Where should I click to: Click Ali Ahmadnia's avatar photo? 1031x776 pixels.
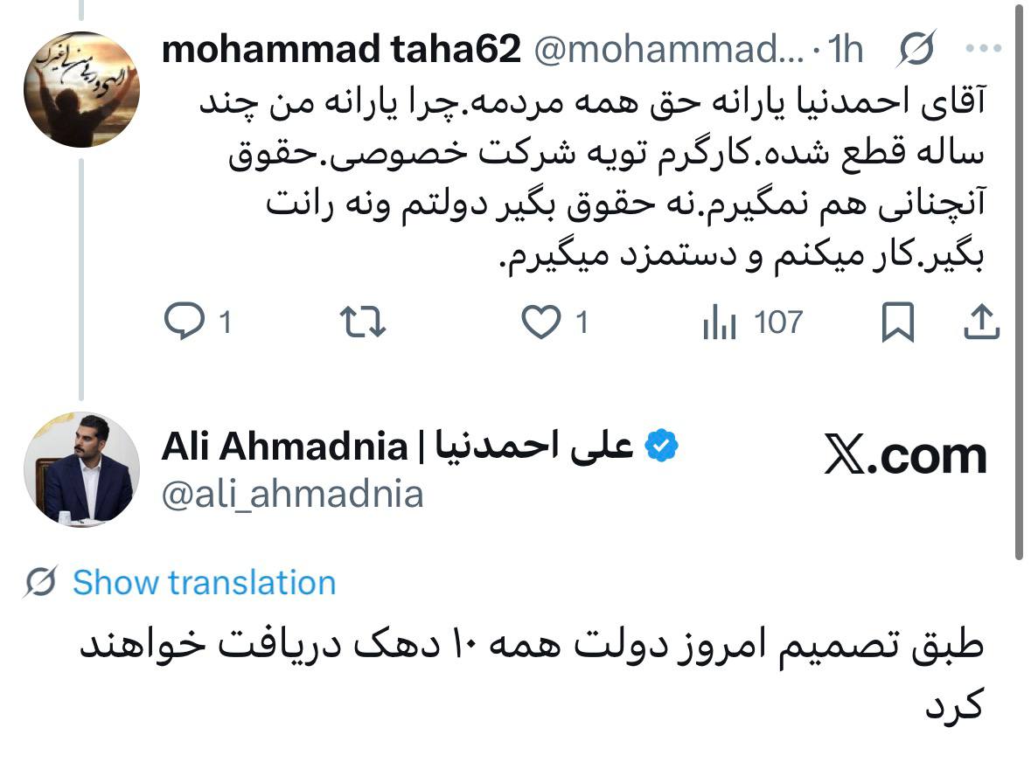coord(83,469)
